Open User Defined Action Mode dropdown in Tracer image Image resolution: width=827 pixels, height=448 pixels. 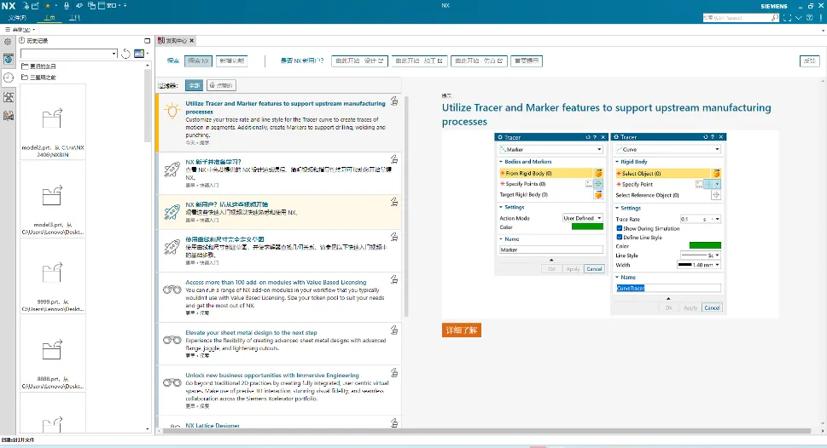[x=582, y=218]
